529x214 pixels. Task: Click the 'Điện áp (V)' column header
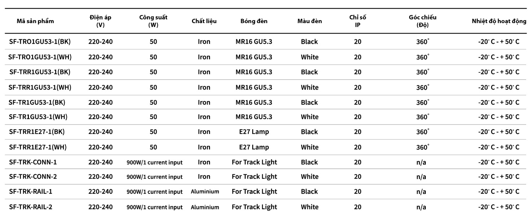click(x=100, y=21)
